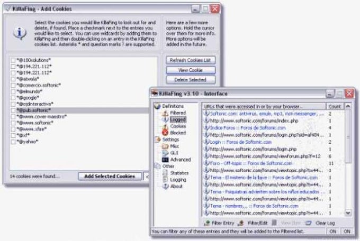Click the Other icon in the tree
The height and width of the screenshot is (241, 360).
[x=158, y=166]
